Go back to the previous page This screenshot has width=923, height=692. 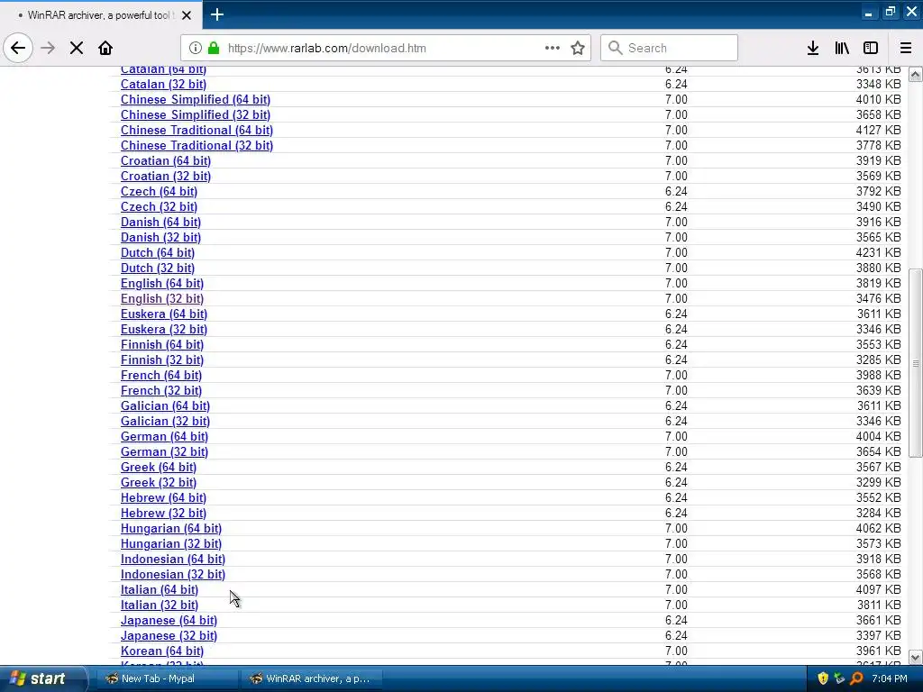pos(18,48)
